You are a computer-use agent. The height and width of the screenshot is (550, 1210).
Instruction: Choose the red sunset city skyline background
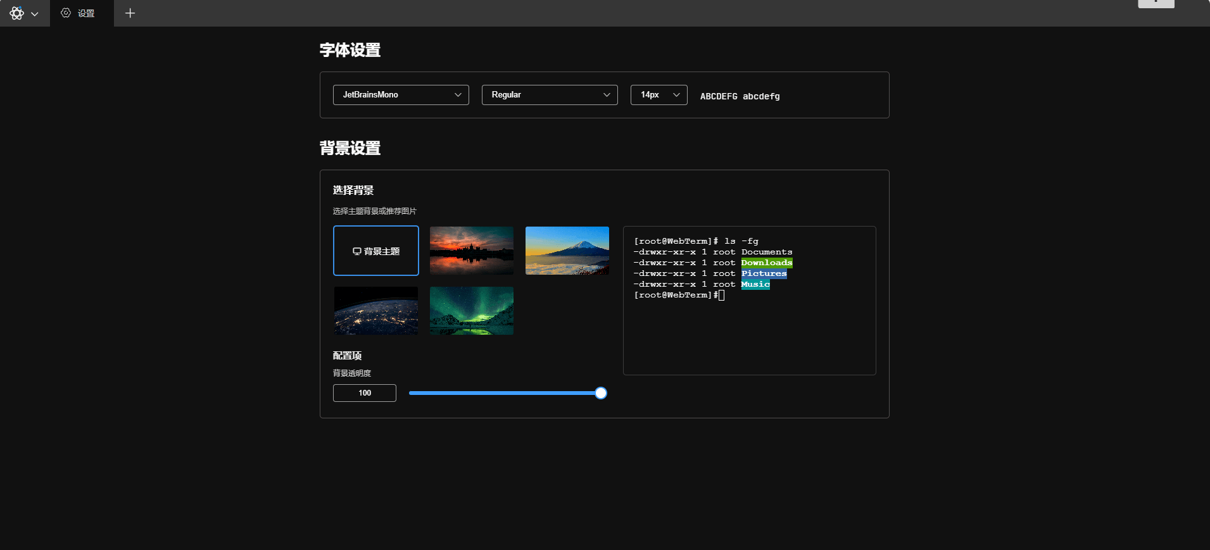pyautogui.click(x=472, y=251)
